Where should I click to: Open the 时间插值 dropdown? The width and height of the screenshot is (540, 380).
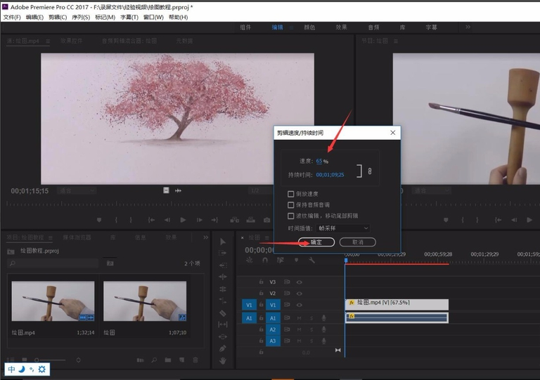[343, 228]
